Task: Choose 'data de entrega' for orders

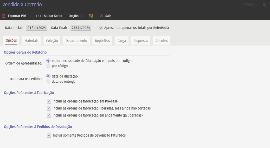Action: (48, 82)
